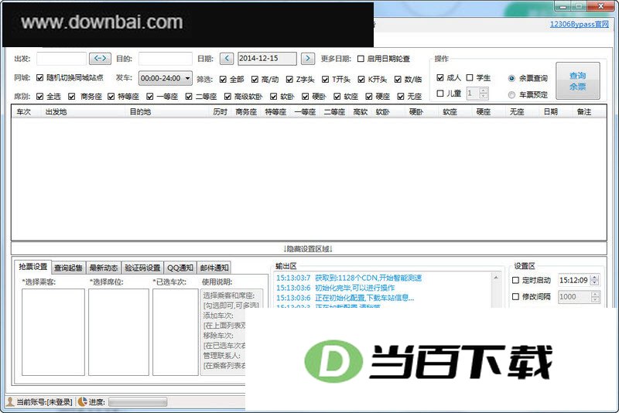Open the 12306Bypass官网 link

click(579, 24)
